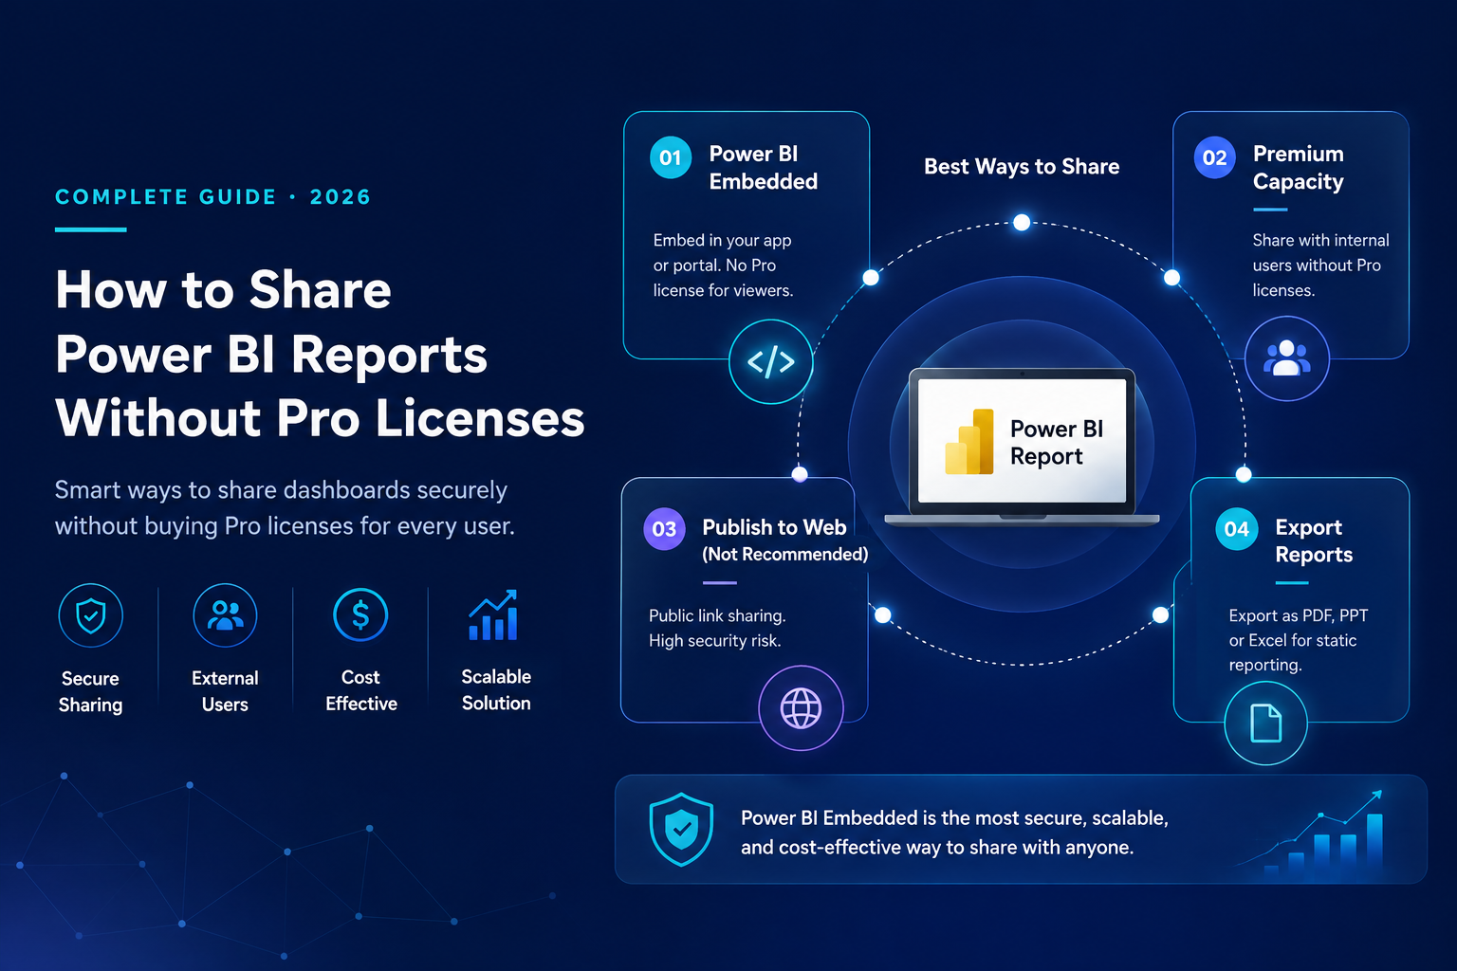Click the External Users people icon
The image size is (1457, 971).
(225, 615)
